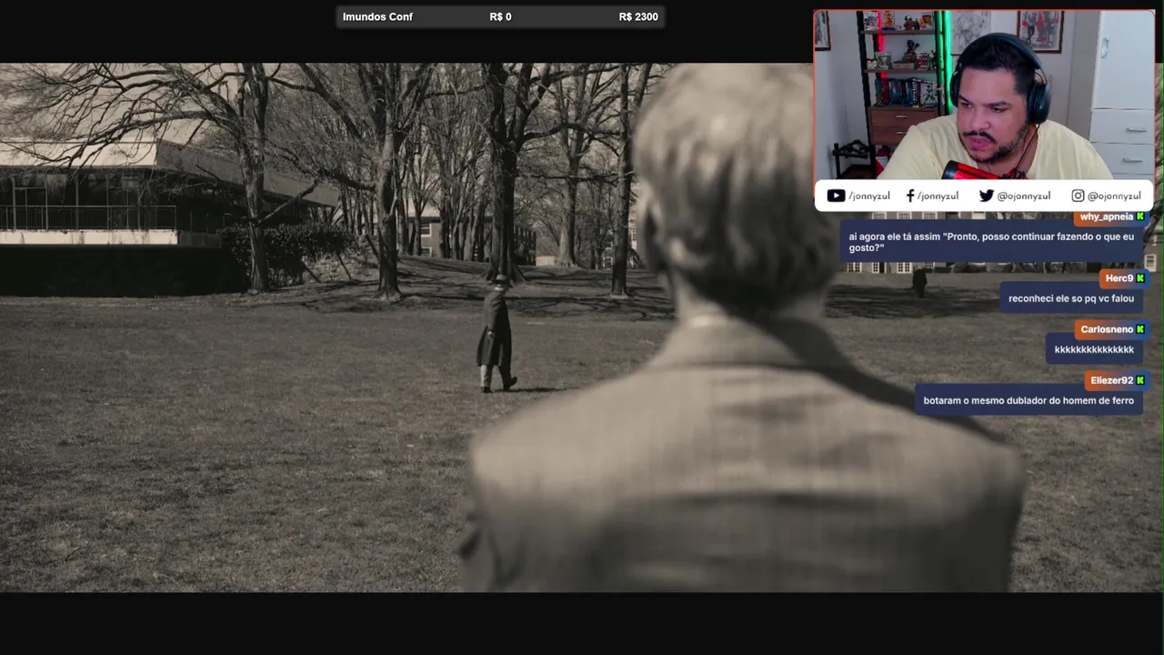This screenshot has height=655, width=1164.
Task: Click the green badge beside Herc9
Action: point(1140,278)
